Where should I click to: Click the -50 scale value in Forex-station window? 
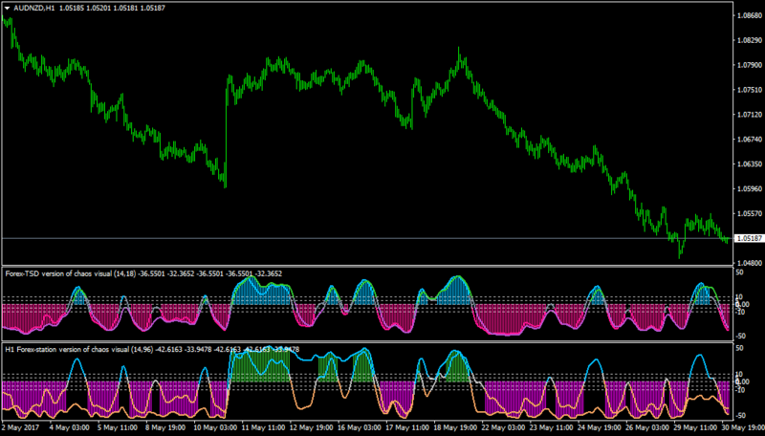[x=739, y=416]
